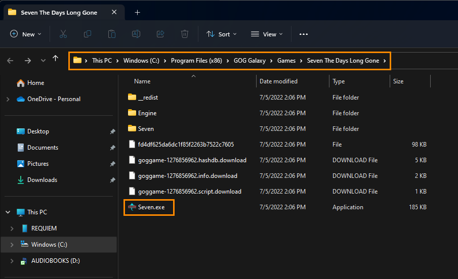Expand the REQUIEM device node

coord(12,228)
